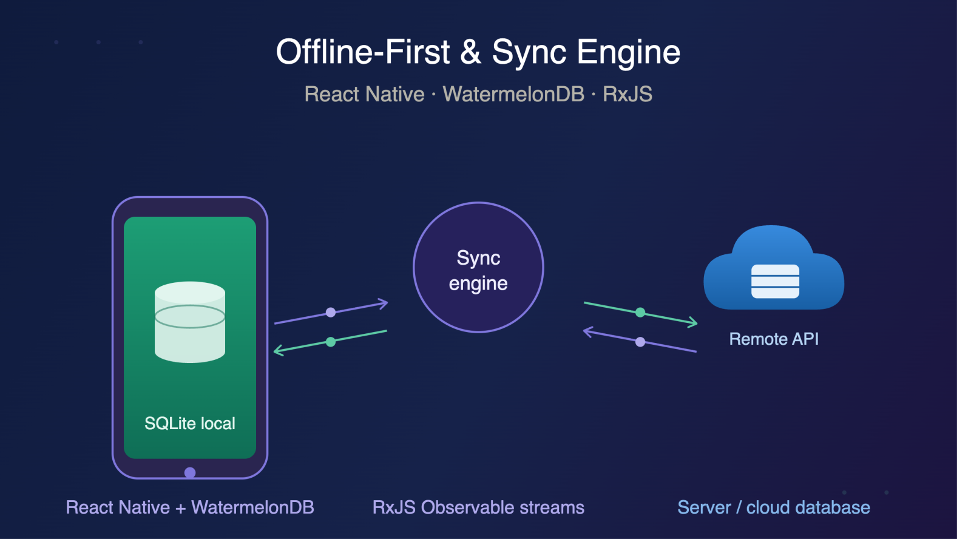This screenshot has width=971, height=553.
Task: Click the phone home button dot
Action: coord(190,472)
